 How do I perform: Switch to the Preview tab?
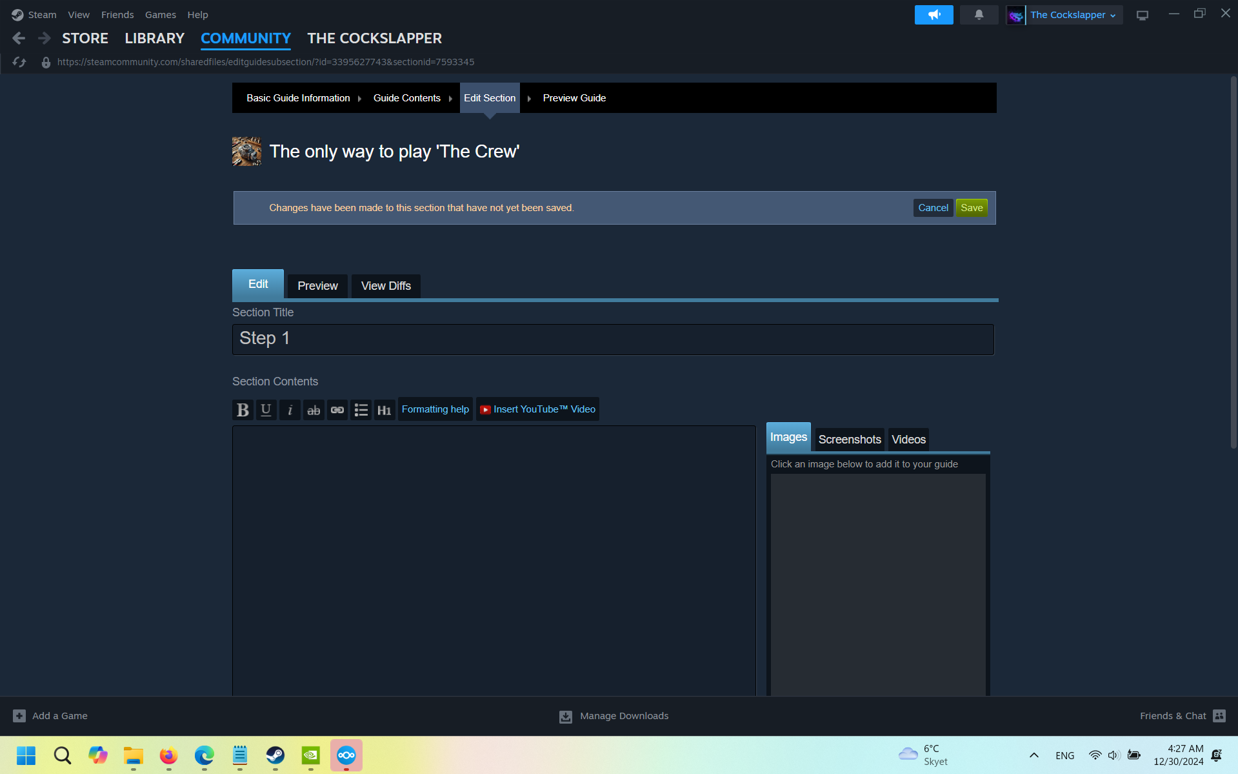point(317,286)
